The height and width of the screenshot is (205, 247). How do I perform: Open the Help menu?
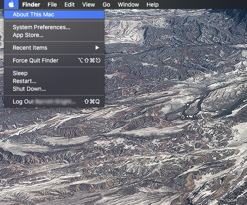coord(152,5)
